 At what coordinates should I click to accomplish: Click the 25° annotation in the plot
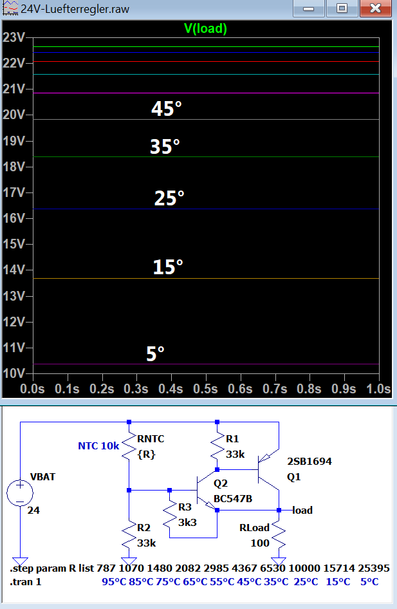tap(169, 198)
